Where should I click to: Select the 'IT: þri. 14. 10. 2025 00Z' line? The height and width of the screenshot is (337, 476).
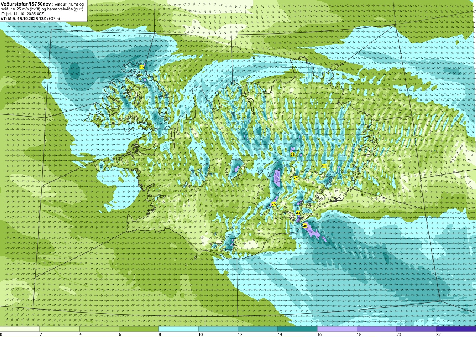22,14
